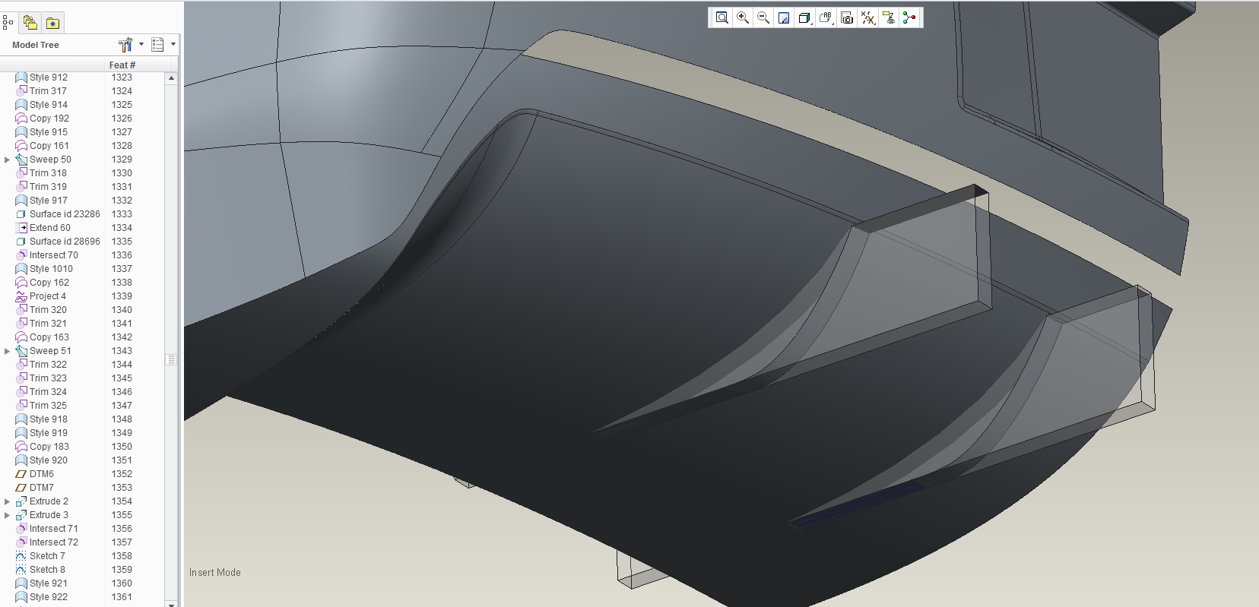Click the Feat # column header
This screenshot has width=1259, height=607.
pos(122,65)
